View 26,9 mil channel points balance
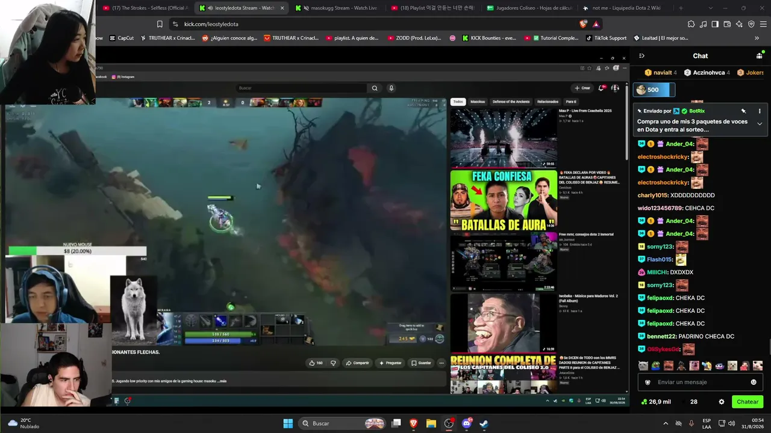Screen dimensions: 771x433 coord(655,402)
